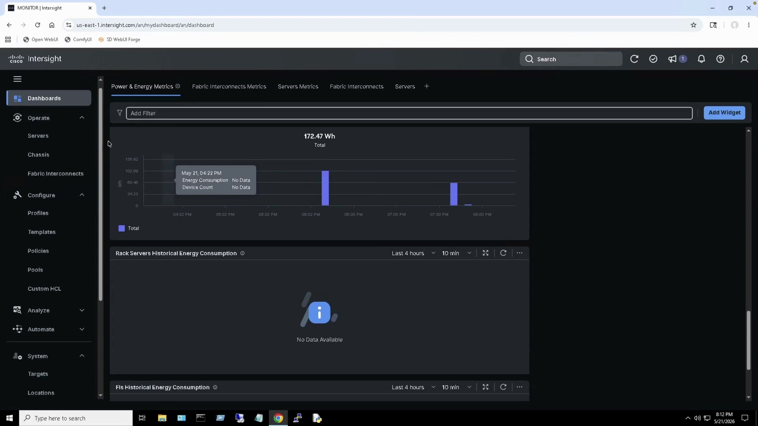The height and width of the screenshot is (426, 758).
Task: Open Chrome in Windows taskbar
Action: coord(278,418)
